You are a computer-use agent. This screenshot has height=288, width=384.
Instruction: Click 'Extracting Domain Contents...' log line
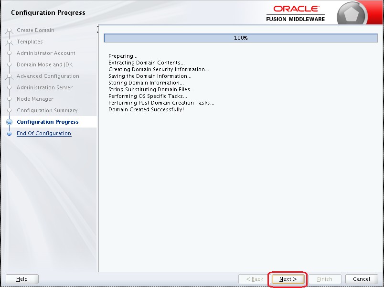(147, 63)
